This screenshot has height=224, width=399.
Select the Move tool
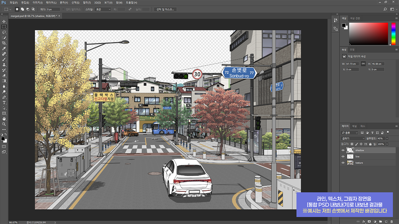pyautogui.click(x=4, y=21)
